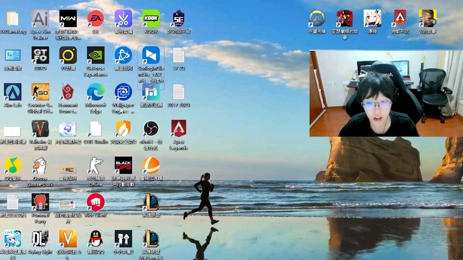Open 哔哩哔哩直播姬 streaming app
This screenshot has width=463, height=260.
(x=12, y=239)
